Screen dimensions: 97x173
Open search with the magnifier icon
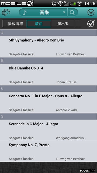pos(72,13)
